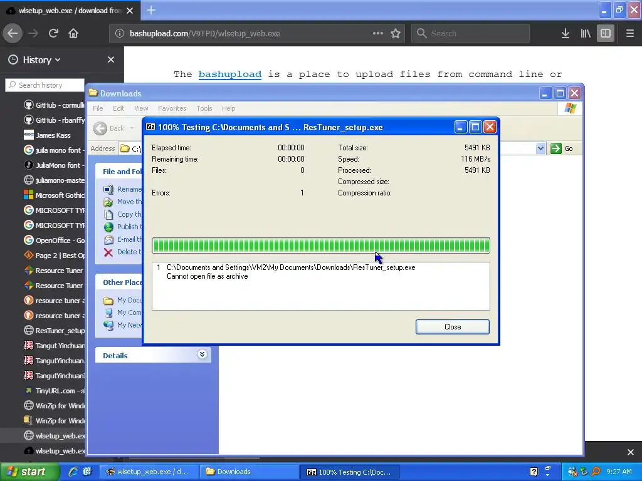
Task: Open 'Tangut Yinchuan' history entry
Action: [x=54, y=346]
